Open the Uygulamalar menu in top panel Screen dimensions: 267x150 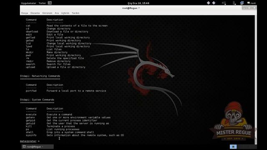tap(28, 3)
